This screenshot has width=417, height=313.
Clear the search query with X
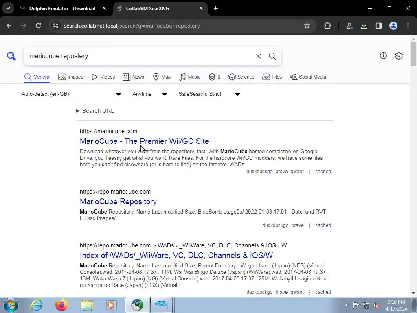(258, 56)
